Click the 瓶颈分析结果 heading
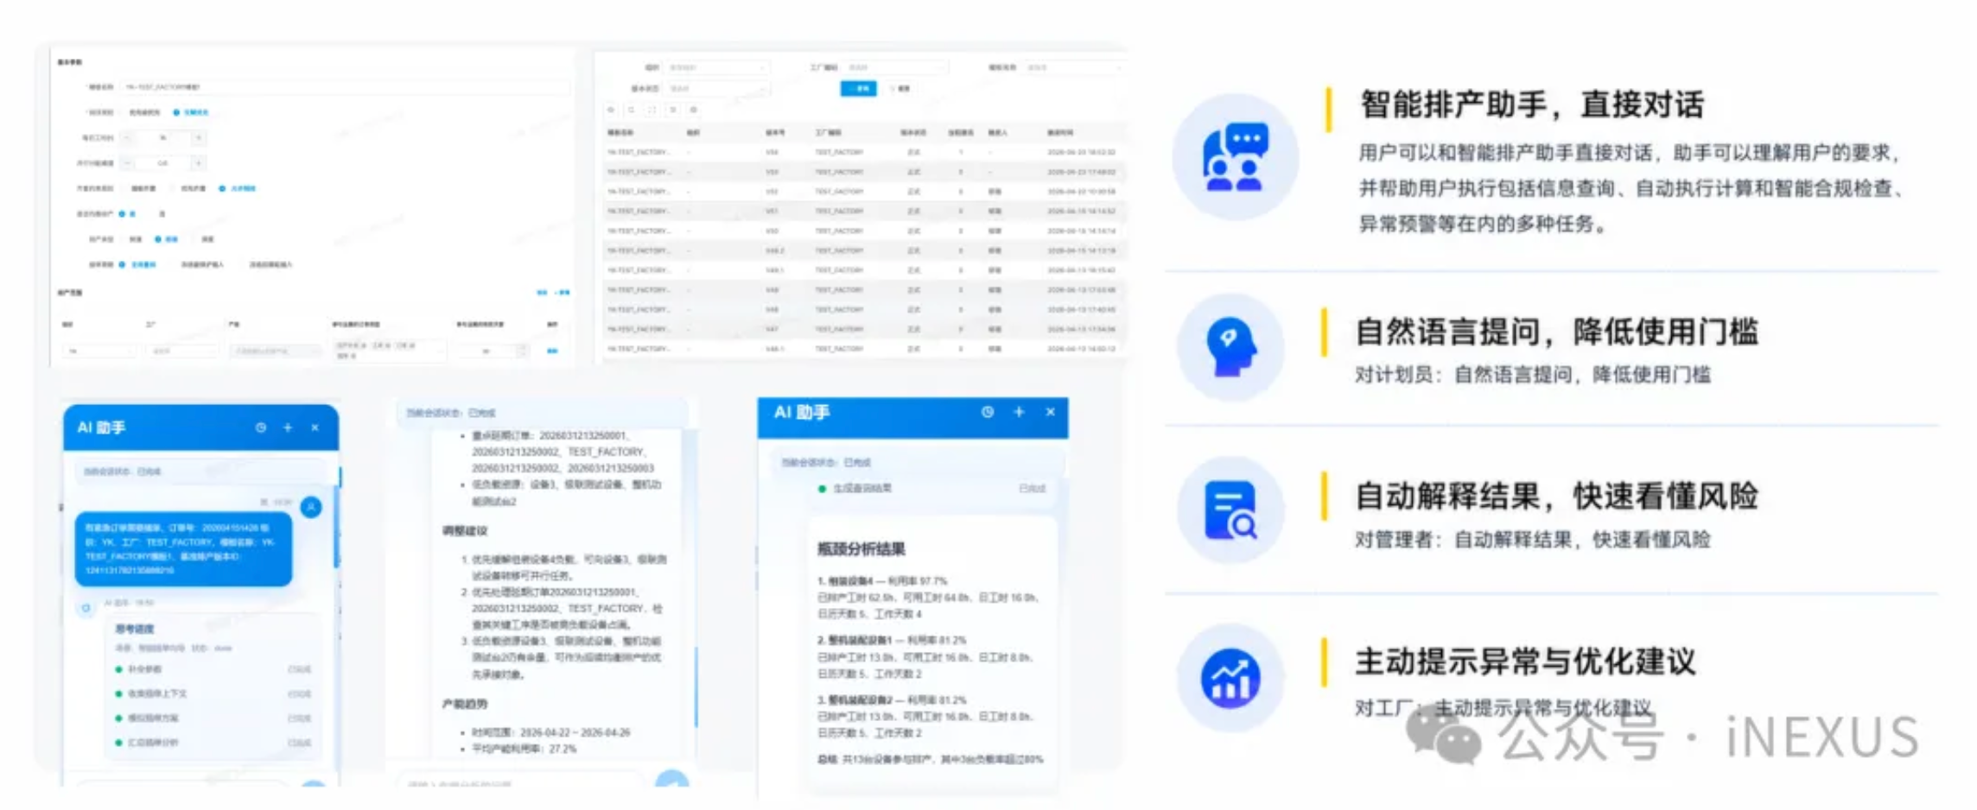Image resolution: width=1977 pixels, height=810 pixels. click(861, 548)
